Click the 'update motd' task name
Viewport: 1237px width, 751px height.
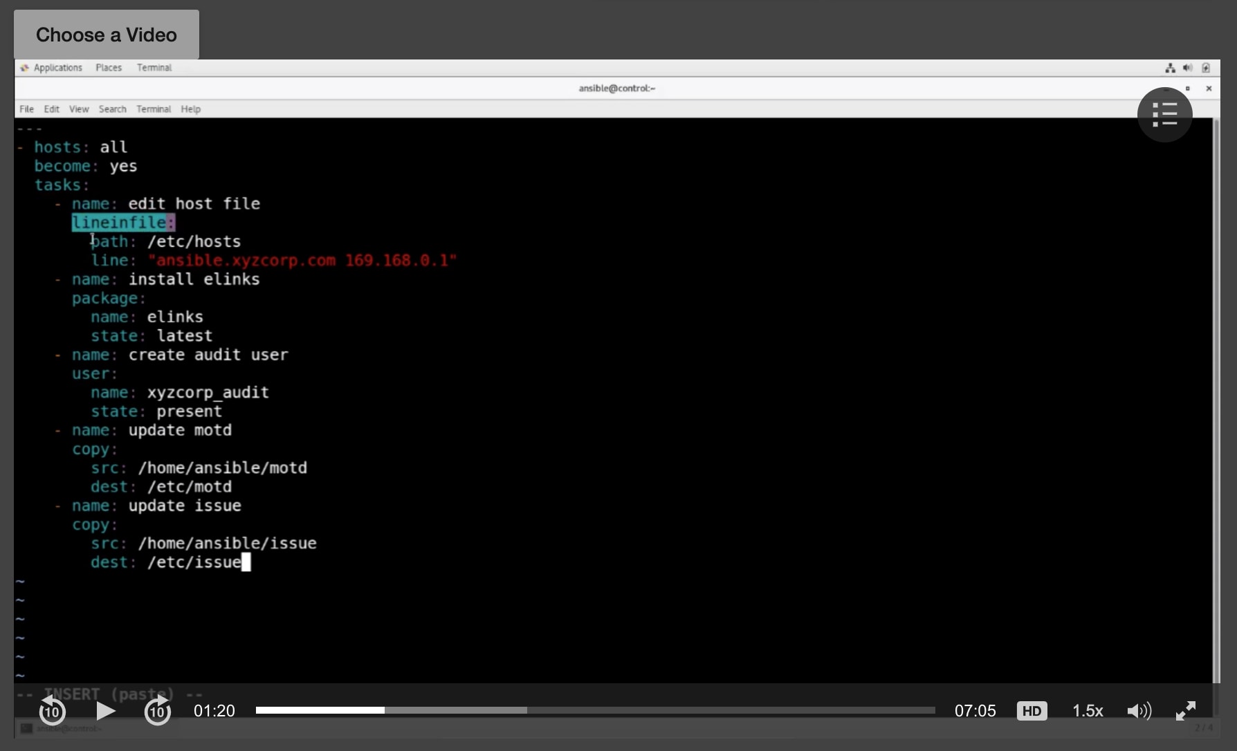click(180, 430)
